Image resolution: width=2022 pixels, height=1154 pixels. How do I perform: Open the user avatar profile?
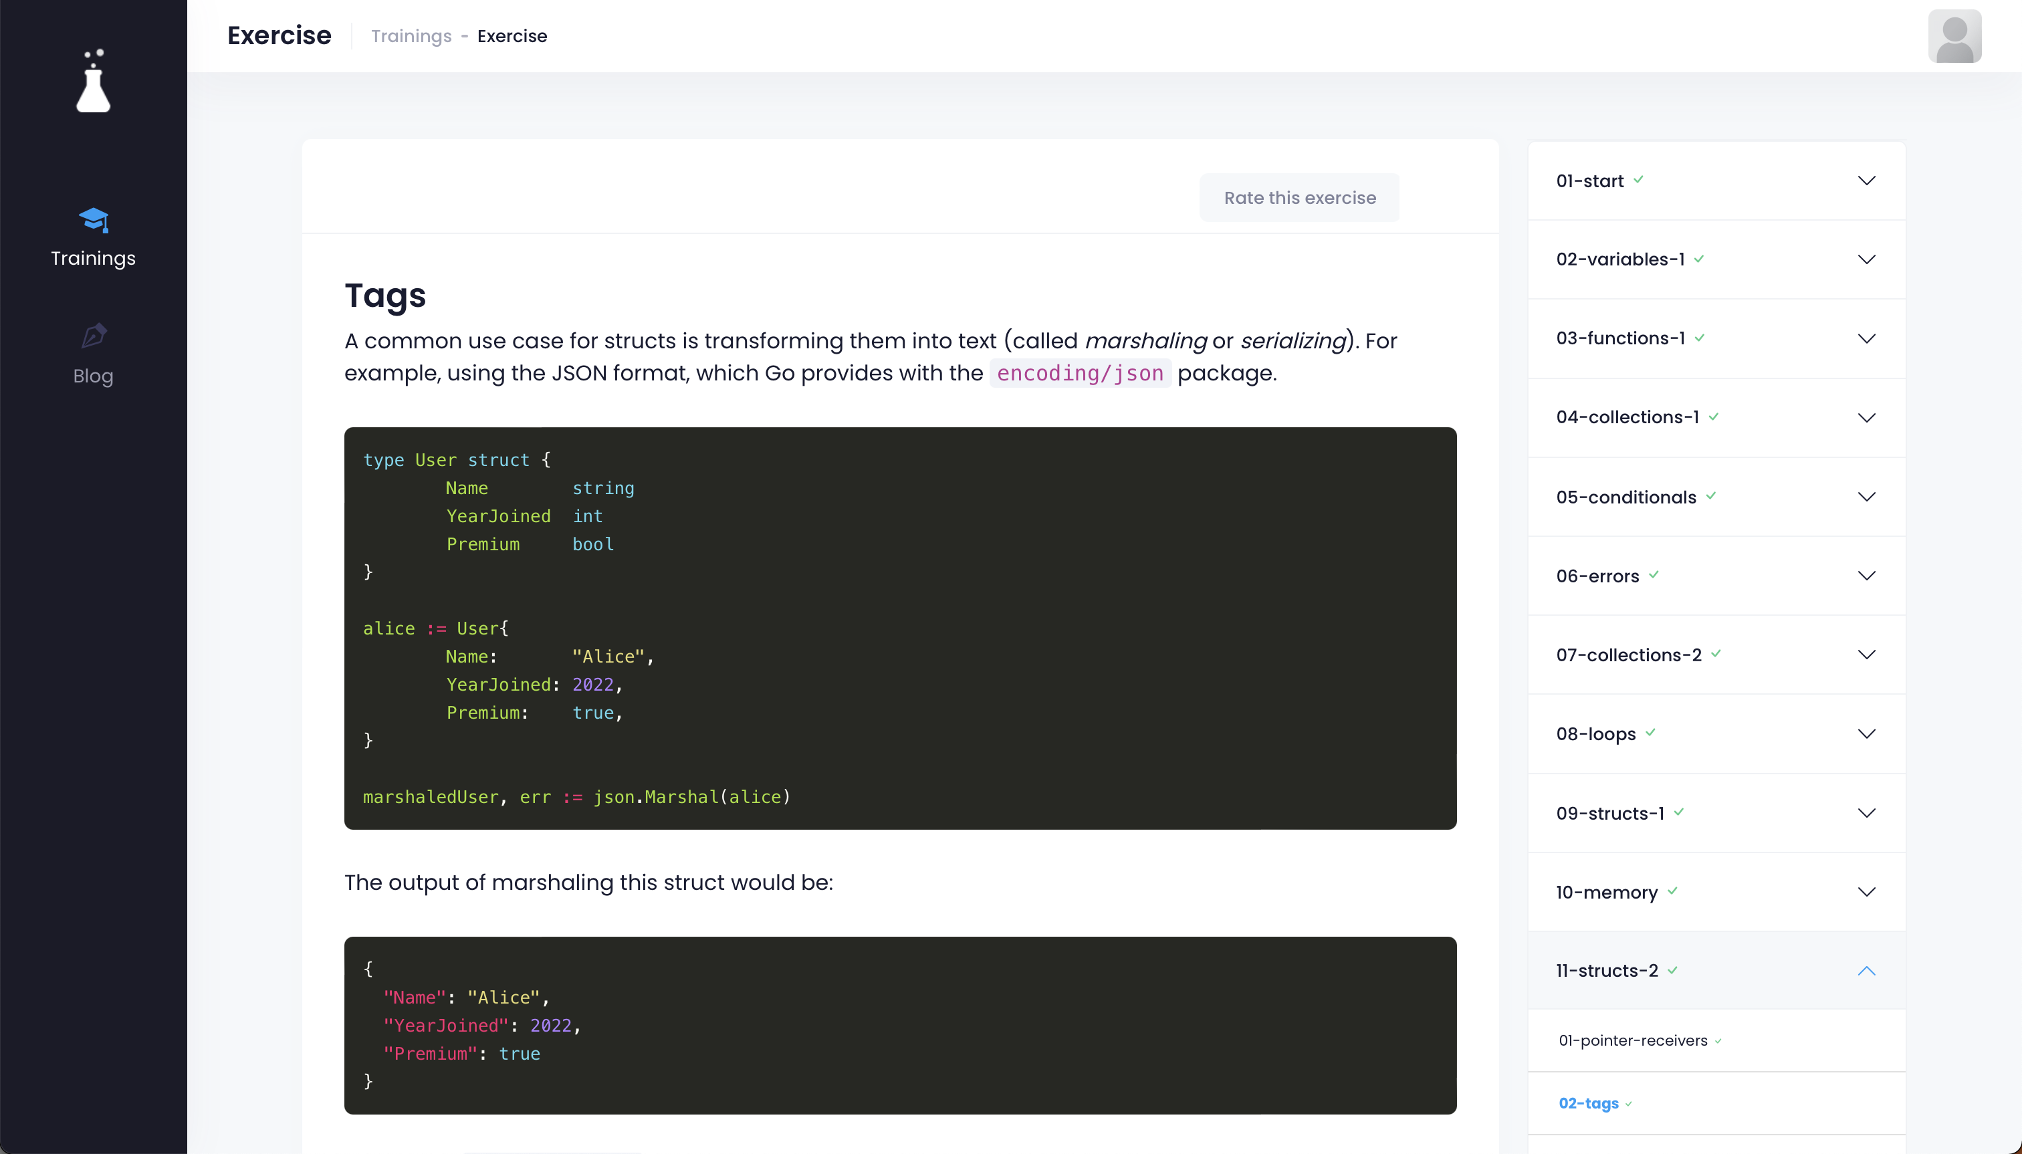coord(1954,37)
